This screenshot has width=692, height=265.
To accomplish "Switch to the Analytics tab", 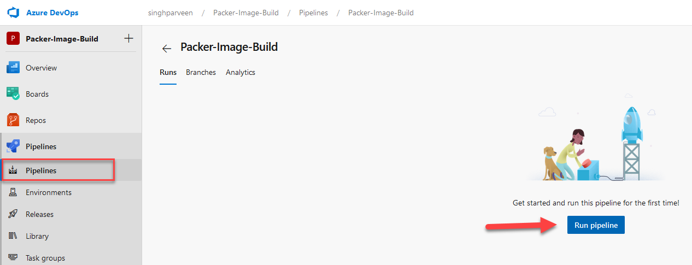I will click(241, 72).
